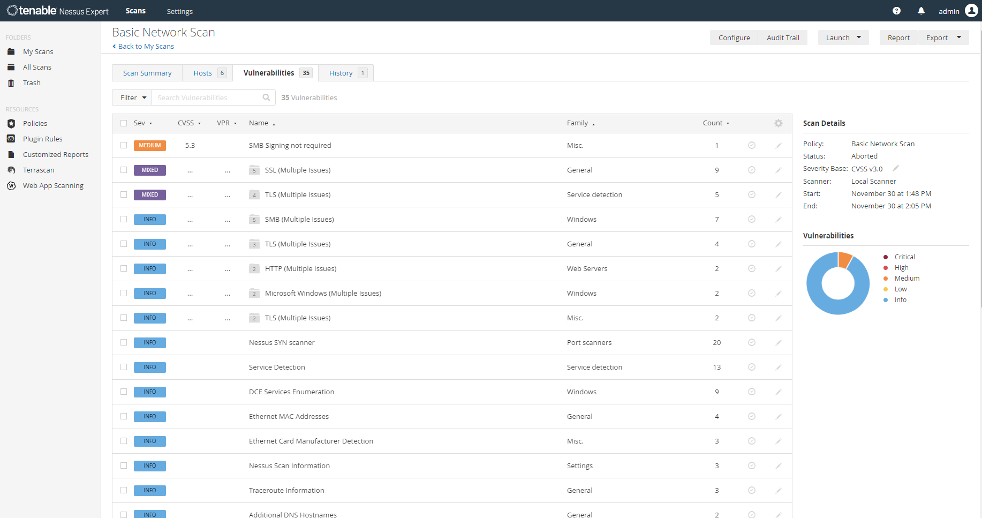Open Web App Scanning resource
Viewport: 982px width, 518px height.
point(53,185)
